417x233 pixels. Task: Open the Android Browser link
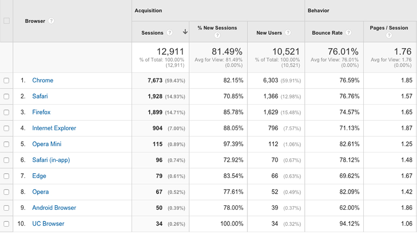coord(54,208)
